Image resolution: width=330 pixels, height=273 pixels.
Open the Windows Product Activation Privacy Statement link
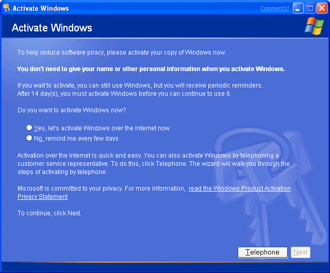coord(239,189)
